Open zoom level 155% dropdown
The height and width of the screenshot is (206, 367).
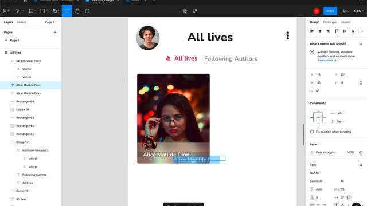[x=358, y=11]
